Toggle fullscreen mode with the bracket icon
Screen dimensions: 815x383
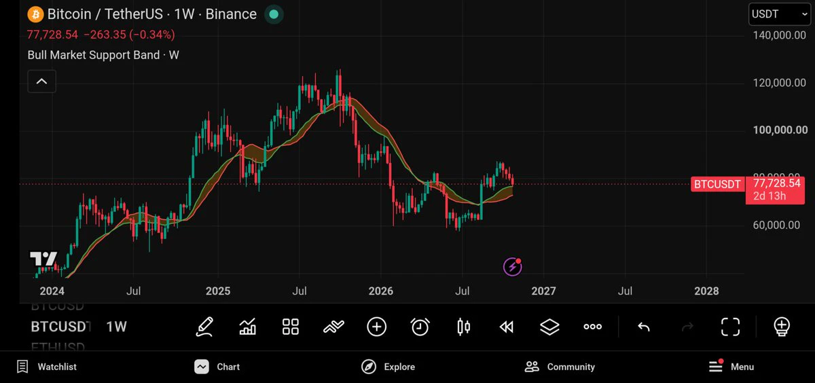pyautogui.click(x=730, y=327)
